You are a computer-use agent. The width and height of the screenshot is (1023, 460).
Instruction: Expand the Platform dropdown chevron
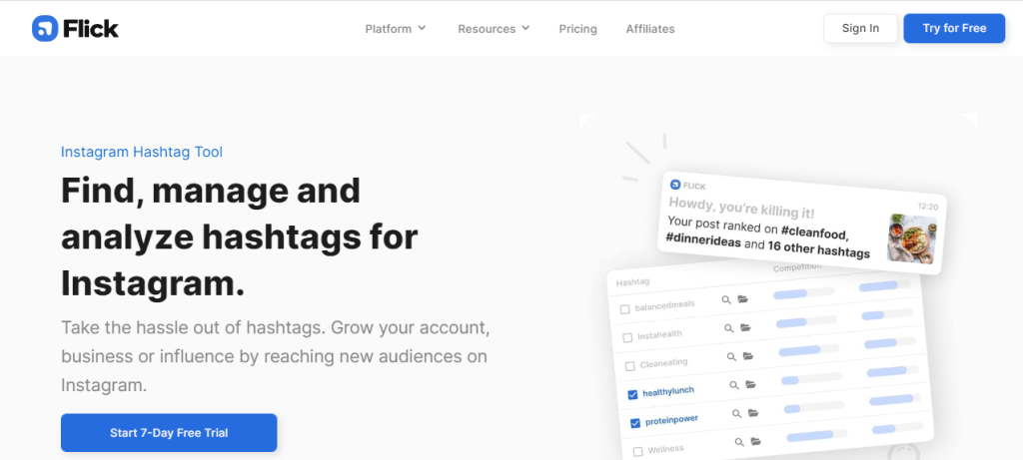click(422, 28)
